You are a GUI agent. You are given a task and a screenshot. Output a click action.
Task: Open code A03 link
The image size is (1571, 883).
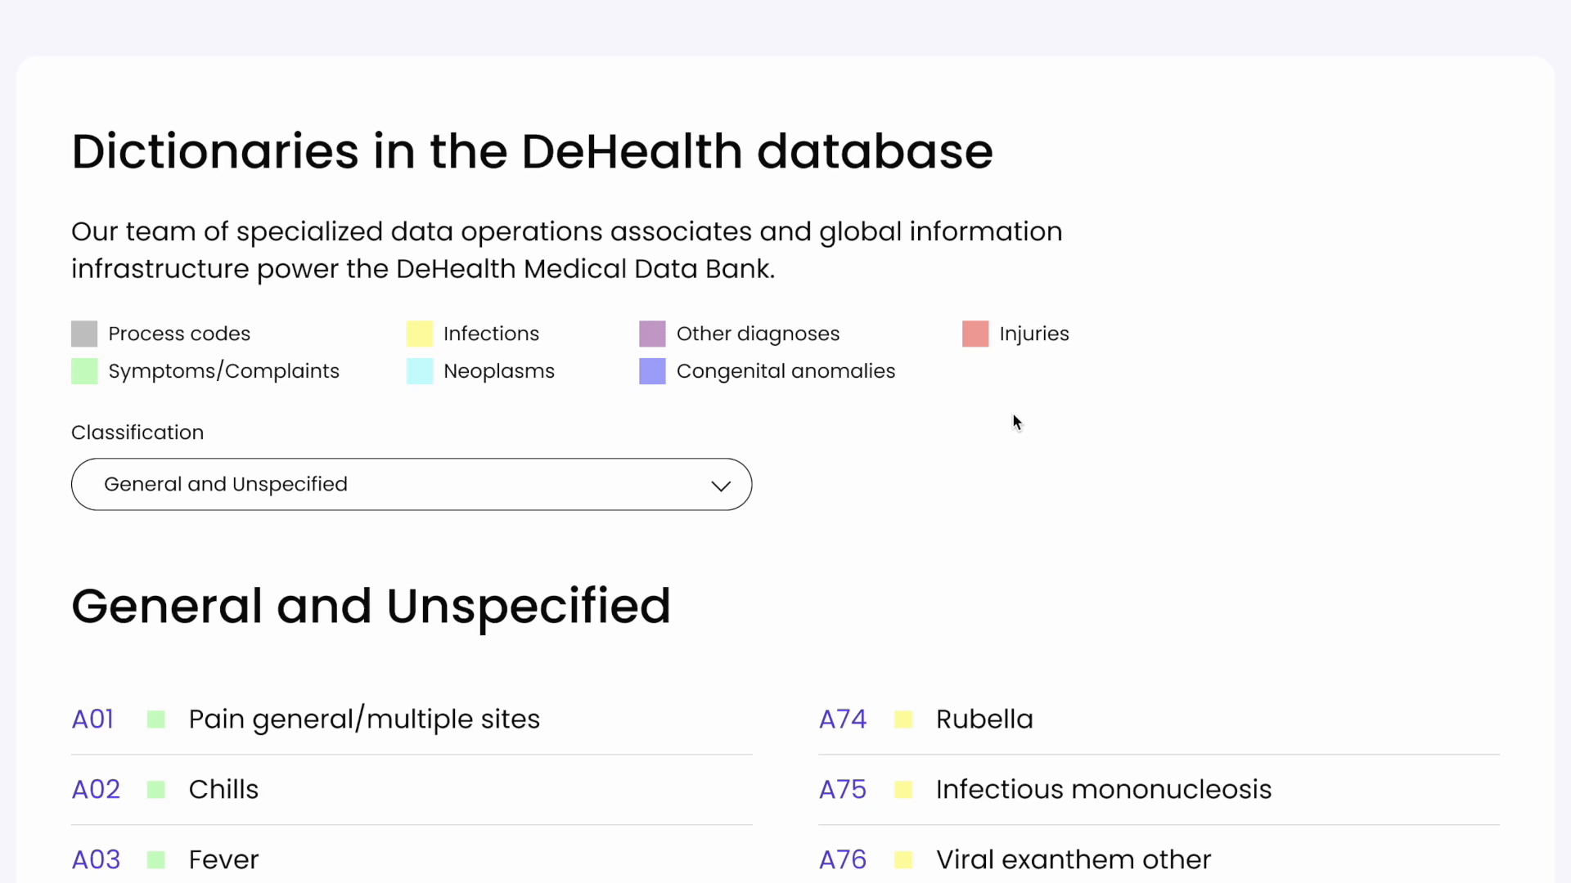pos(96,860)
